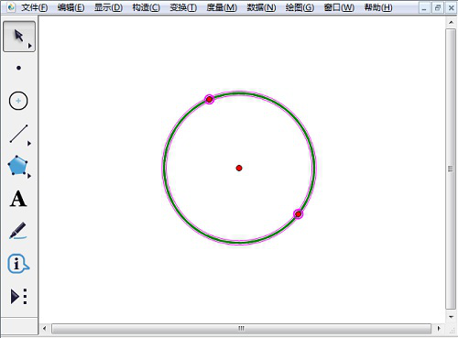Open the 构造(C) menu
This screenshot has height=338, width=458.
[x=146, y=7]
